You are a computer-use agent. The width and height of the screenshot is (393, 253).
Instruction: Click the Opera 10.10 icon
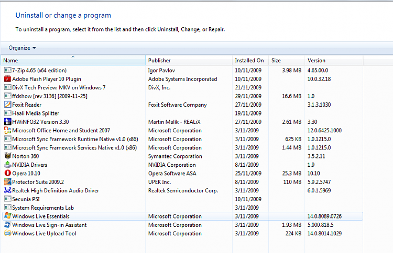click(8, 173)
